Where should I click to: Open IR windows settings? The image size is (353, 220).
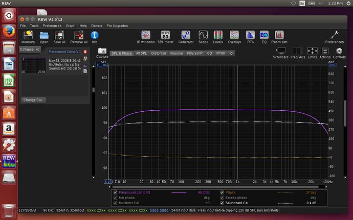pyautogui.click(x=146, y=37)
